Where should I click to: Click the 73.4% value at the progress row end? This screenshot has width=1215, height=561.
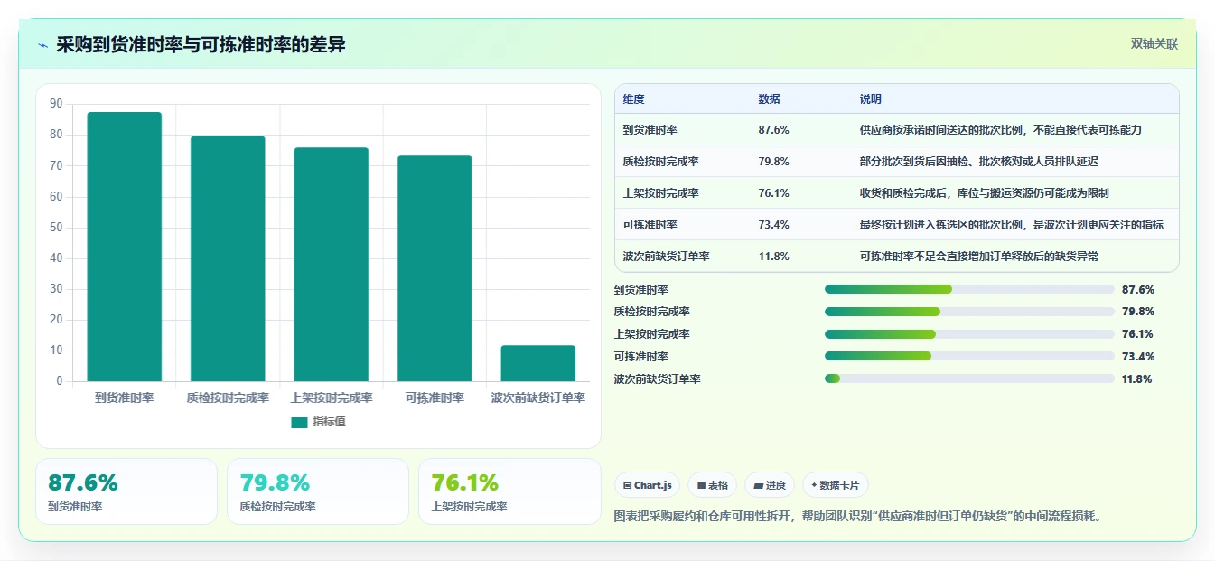1138,357
